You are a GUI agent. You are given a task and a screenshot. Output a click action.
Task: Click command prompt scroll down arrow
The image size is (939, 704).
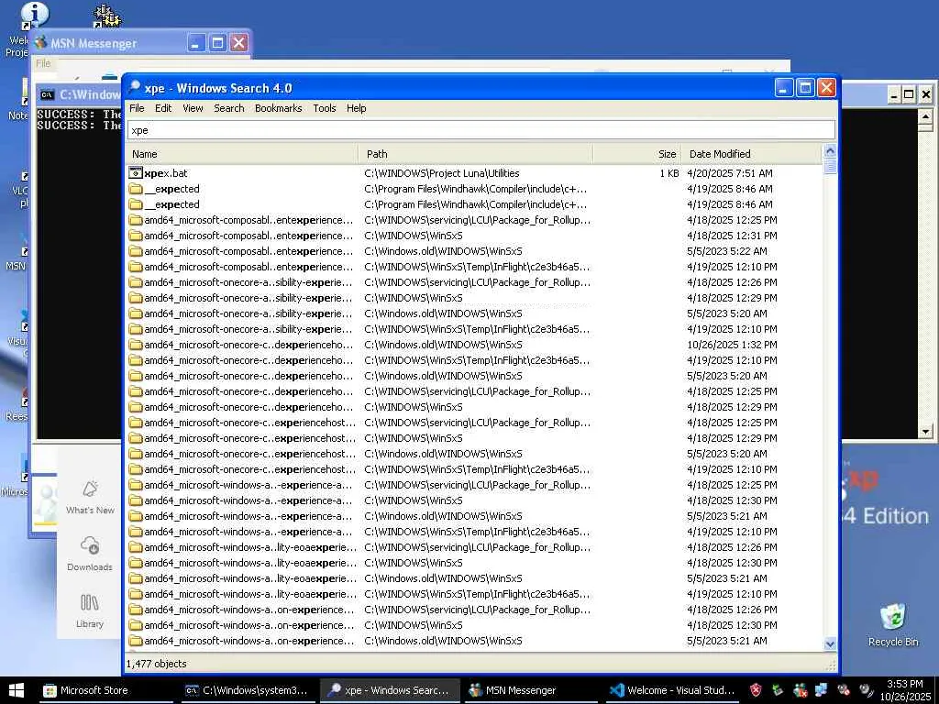point(926,431)
